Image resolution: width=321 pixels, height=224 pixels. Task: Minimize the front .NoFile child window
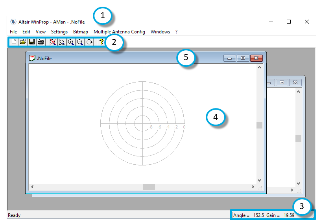pos(230,58)
